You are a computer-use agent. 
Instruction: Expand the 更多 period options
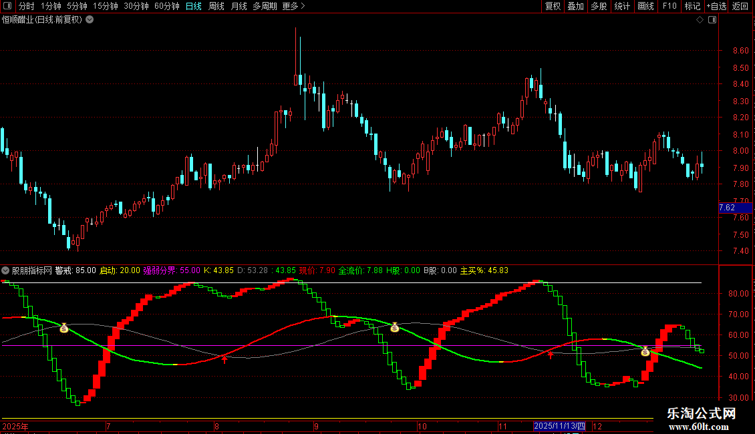pos(294,6)
